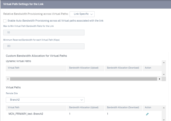Click the dynamic paths table scroll down arrow

(164, 75)
